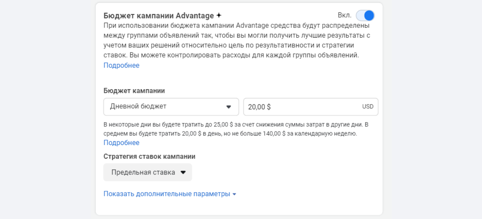Viewport: 482px width, 219px height.
Task: Click the Стратегия ставок кампании label
Action: click(149, 156)
